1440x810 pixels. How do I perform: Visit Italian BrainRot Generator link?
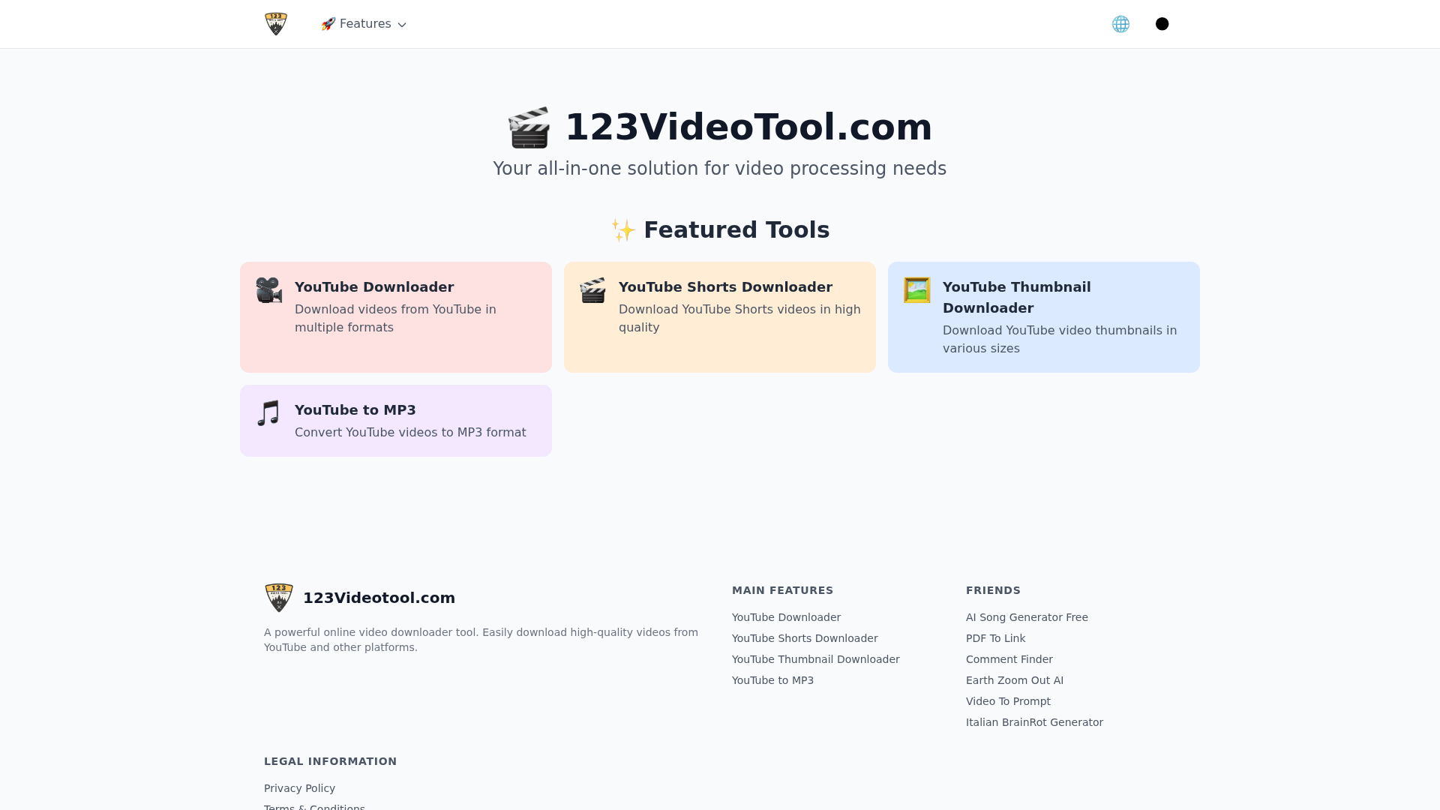[1034, 722]
